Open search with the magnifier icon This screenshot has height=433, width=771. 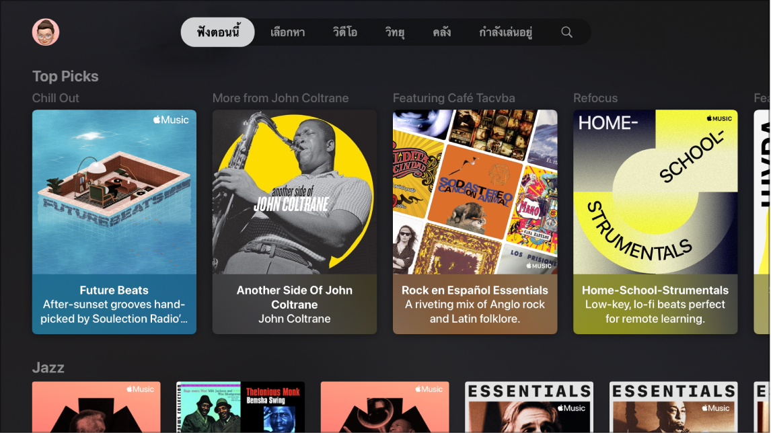(x=566, y=32)
